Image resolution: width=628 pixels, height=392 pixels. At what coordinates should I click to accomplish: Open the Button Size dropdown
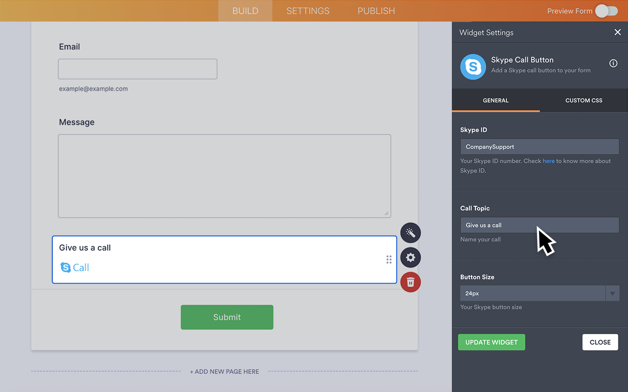(x=612, y=293)
